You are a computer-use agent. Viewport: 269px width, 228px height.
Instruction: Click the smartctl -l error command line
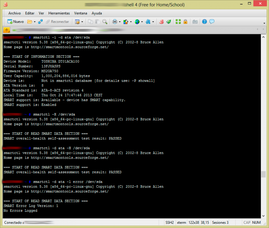[x=68, y=182]
